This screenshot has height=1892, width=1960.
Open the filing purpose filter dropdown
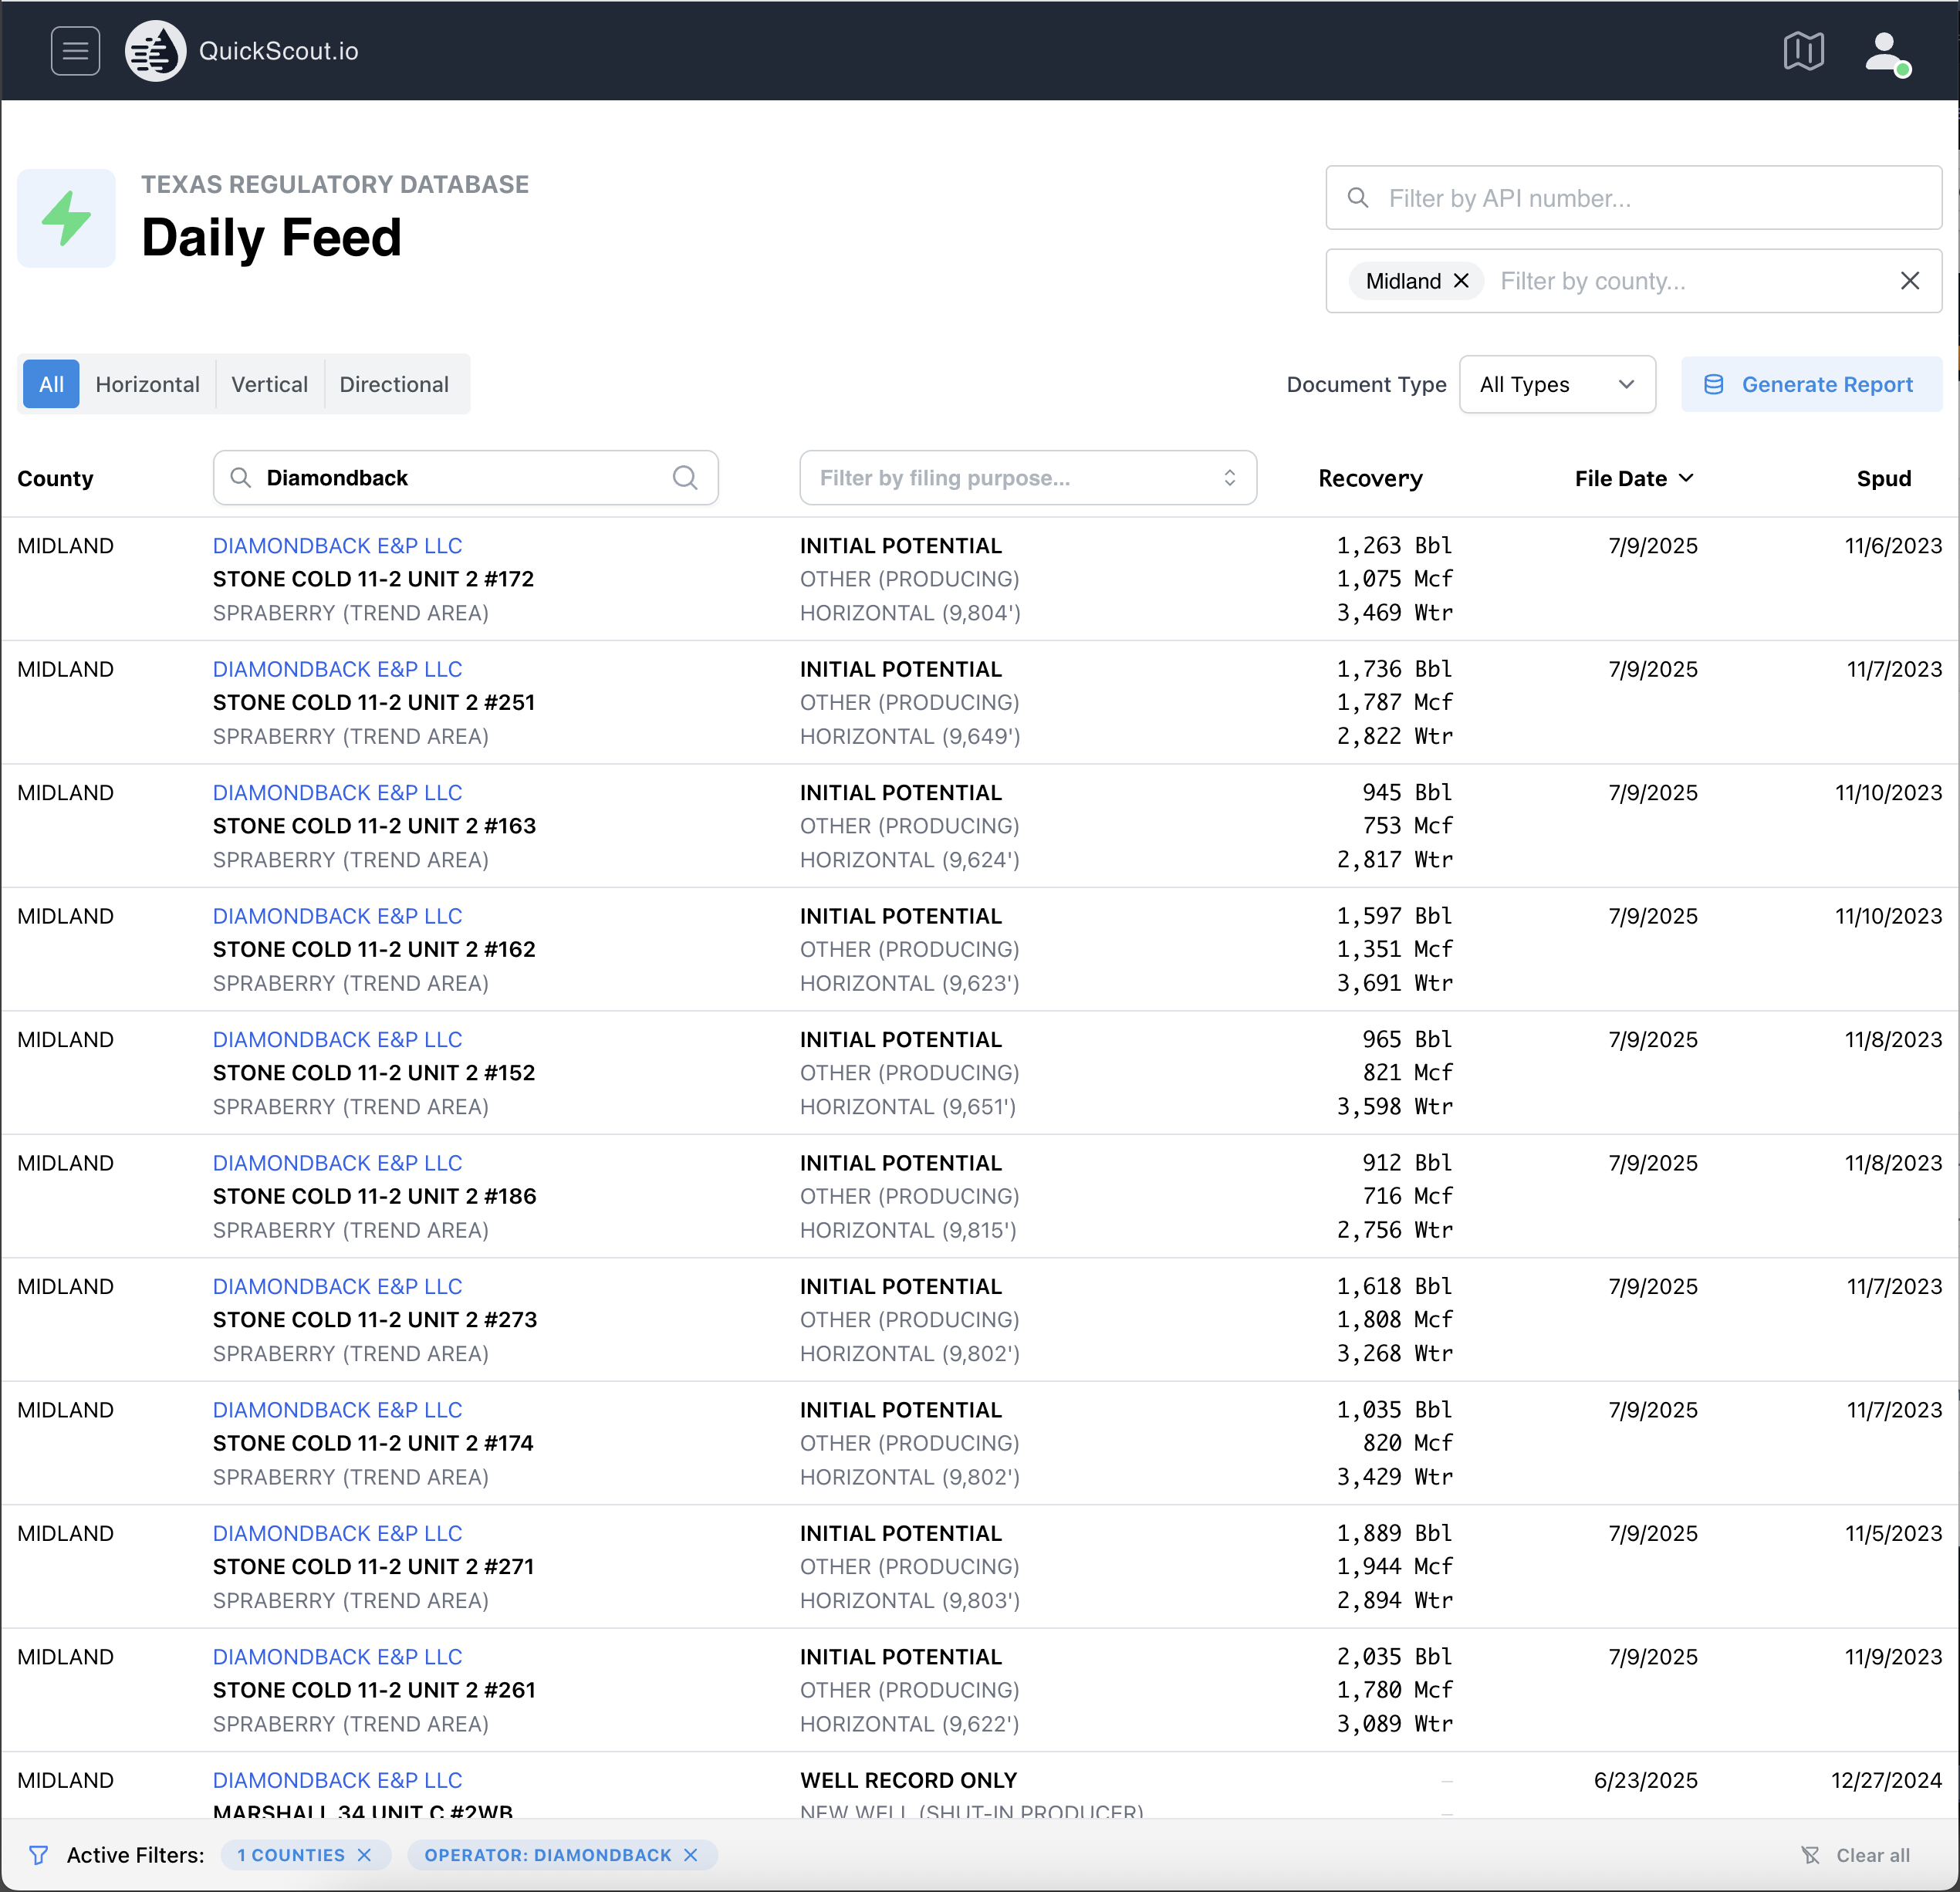click(1028, 478)
